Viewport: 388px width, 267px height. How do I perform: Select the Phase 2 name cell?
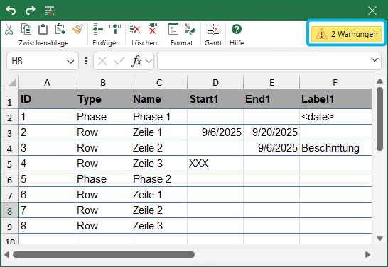tap(159, 179)
